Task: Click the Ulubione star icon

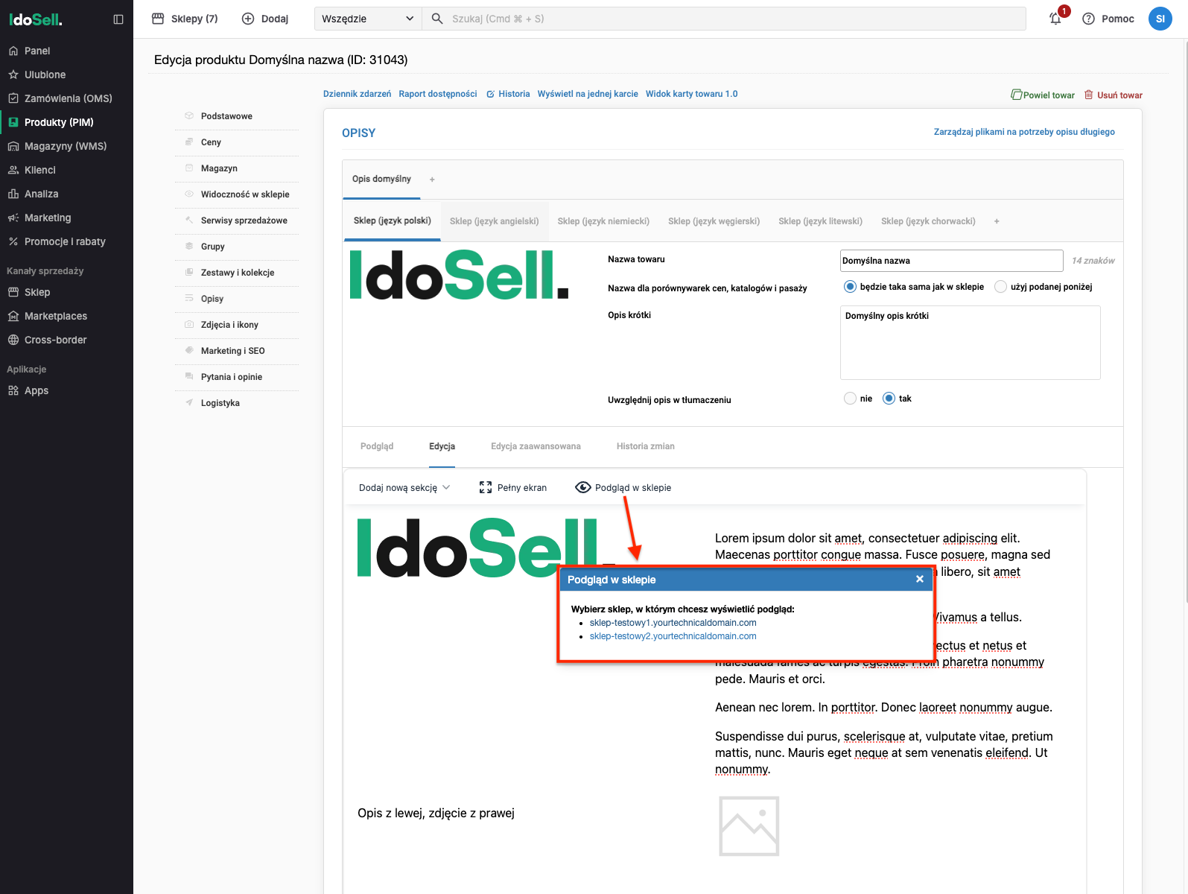Action: 13,74
